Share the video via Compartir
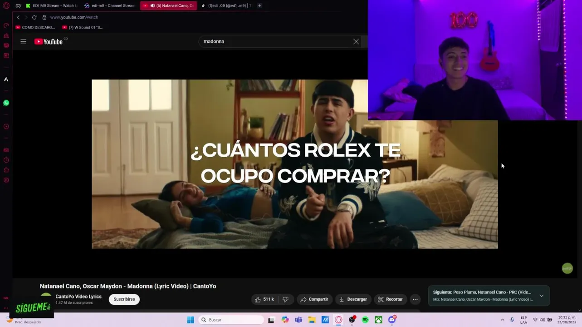This screenshot has height=327, width=582. tap(314, 299)
